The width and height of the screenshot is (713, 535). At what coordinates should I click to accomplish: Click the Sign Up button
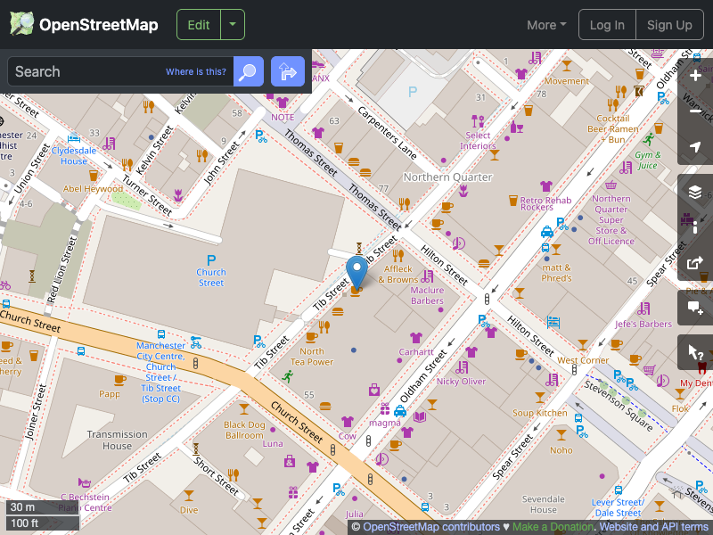point(669,25)
